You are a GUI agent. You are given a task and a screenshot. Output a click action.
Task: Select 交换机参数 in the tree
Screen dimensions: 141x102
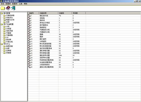tap(10, 15)
